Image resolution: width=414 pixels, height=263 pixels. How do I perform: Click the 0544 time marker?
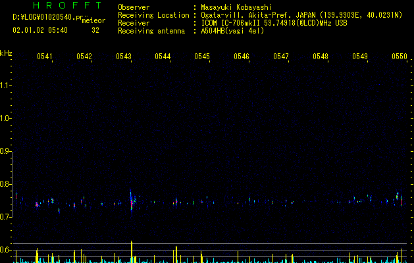point(163,57)
